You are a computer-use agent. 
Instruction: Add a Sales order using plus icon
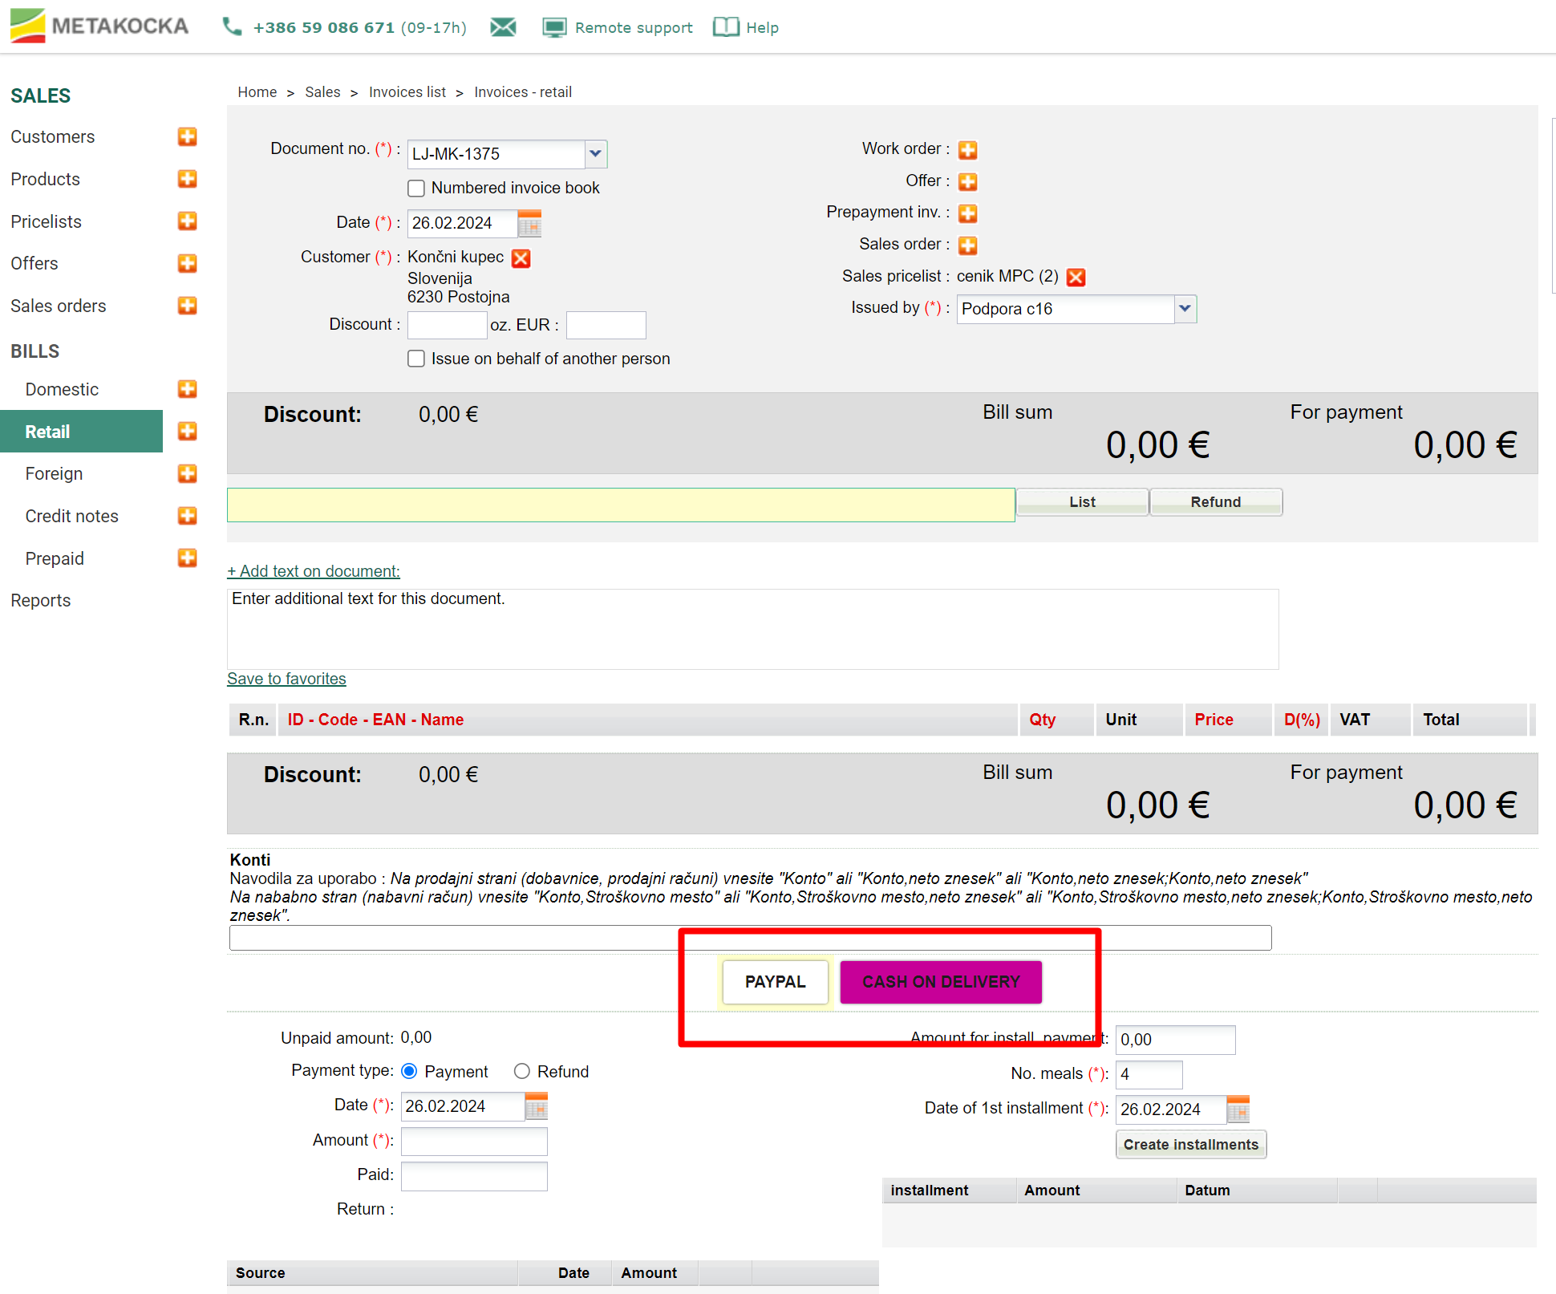coord(968,245)
